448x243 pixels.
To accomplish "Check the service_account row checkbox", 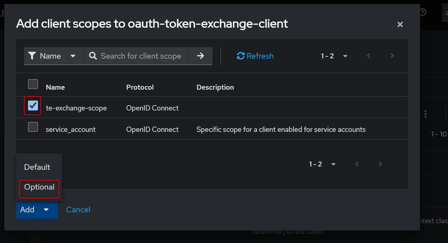I will click(x=33, y=127).
